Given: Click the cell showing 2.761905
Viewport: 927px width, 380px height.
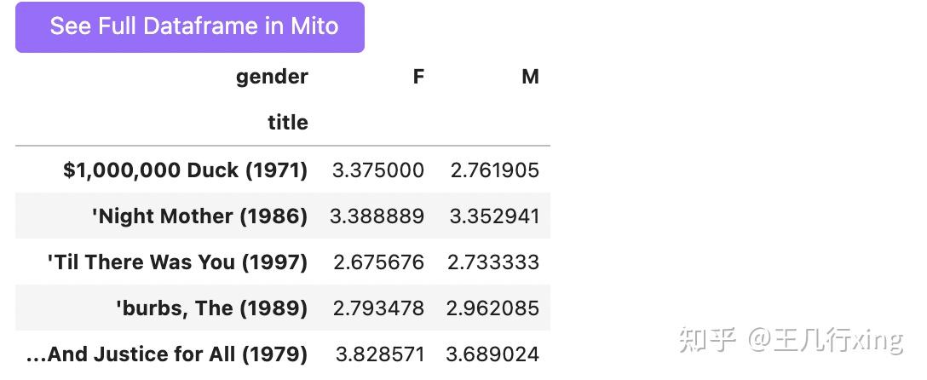Looking at the screenshot, I should 495,170.
